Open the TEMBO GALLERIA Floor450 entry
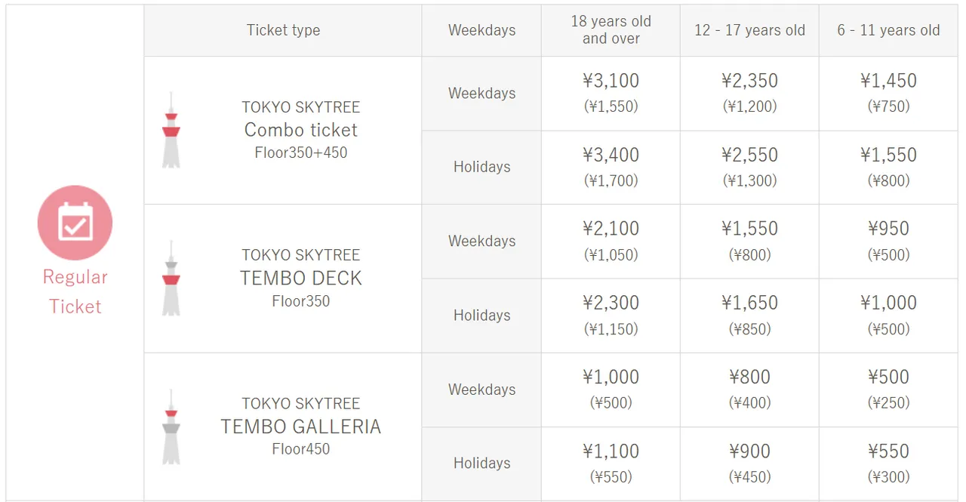The image size is (966, 502). pyautogui.click(x=301, y=427)
